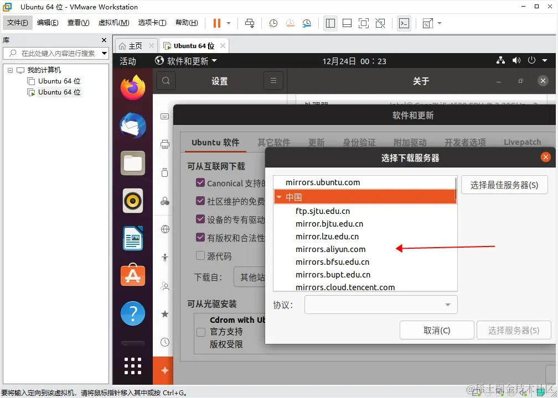Screen dimensions: 558x398
Task: Open the library search dropdown arrow
Action: pos(104,53)
